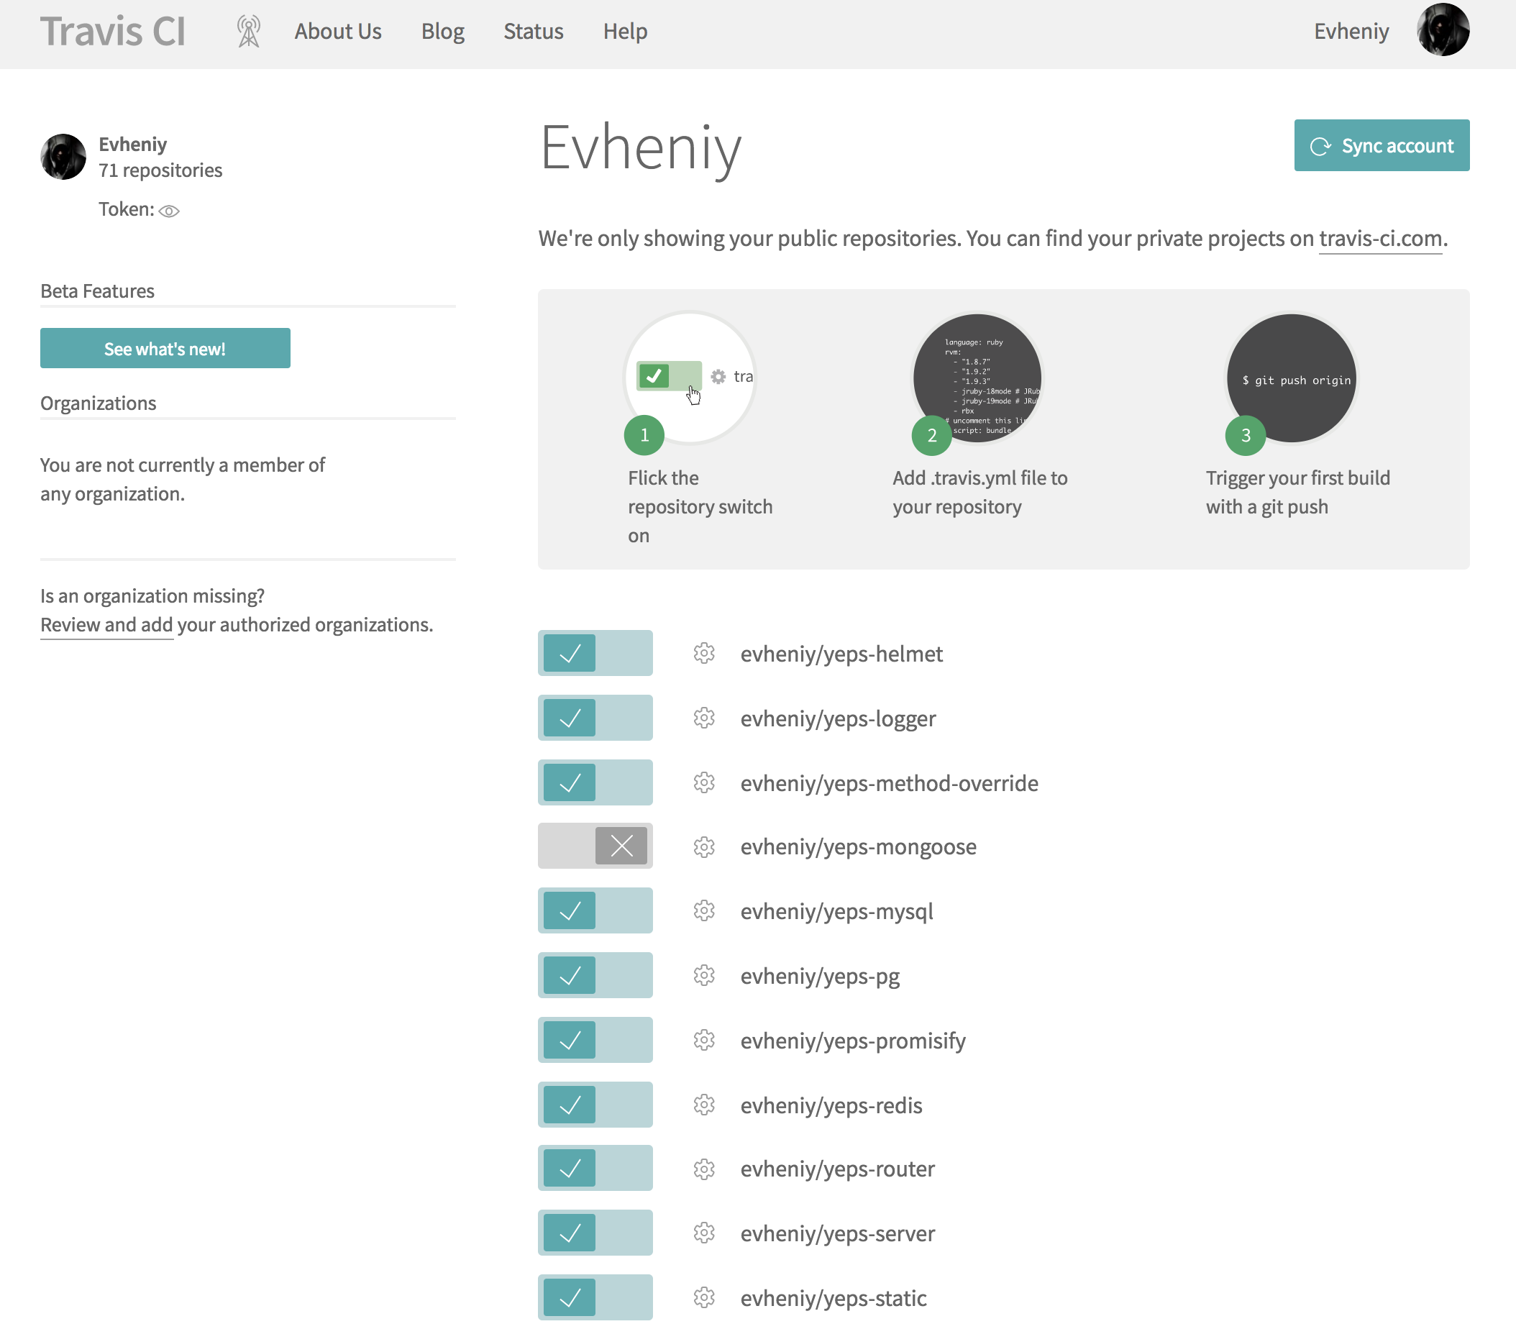This screenshot has height=1329, width=1516.
Task: Open settings gear for yeps-mysql
Action: point(703,910)
